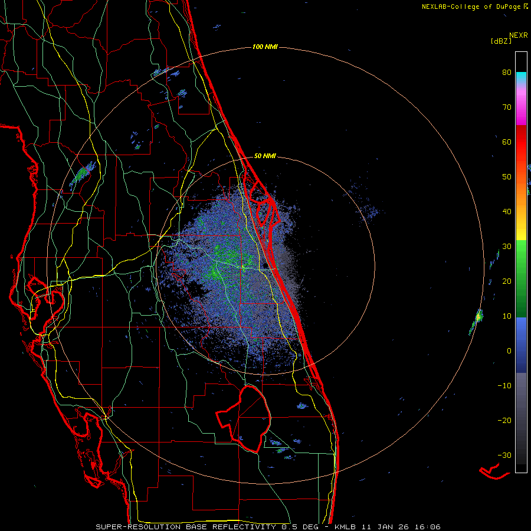
Task: Click the 80 value on the dBZ scale
Action: 507,73
